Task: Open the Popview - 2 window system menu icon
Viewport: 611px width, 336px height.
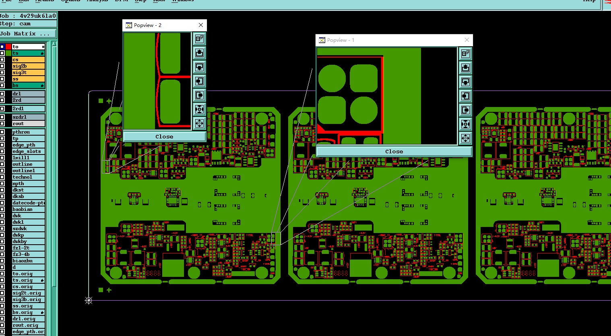Action: click(129, 25)
